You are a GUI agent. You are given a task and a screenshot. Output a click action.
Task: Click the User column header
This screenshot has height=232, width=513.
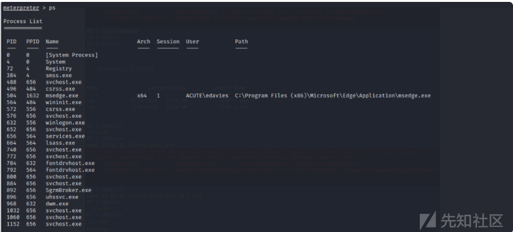click(192, 42)
